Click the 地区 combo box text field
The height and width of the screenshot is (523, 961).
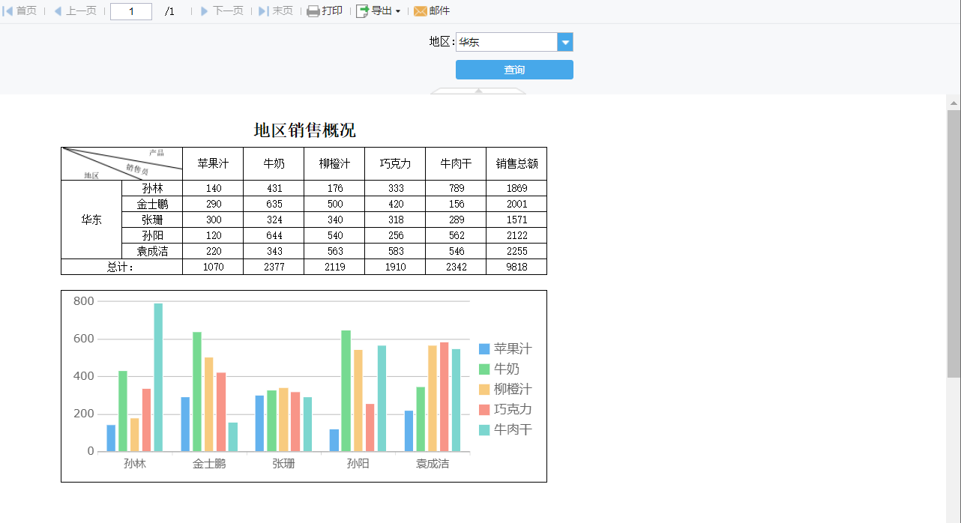pyautogui.click(x=507, y=42)
